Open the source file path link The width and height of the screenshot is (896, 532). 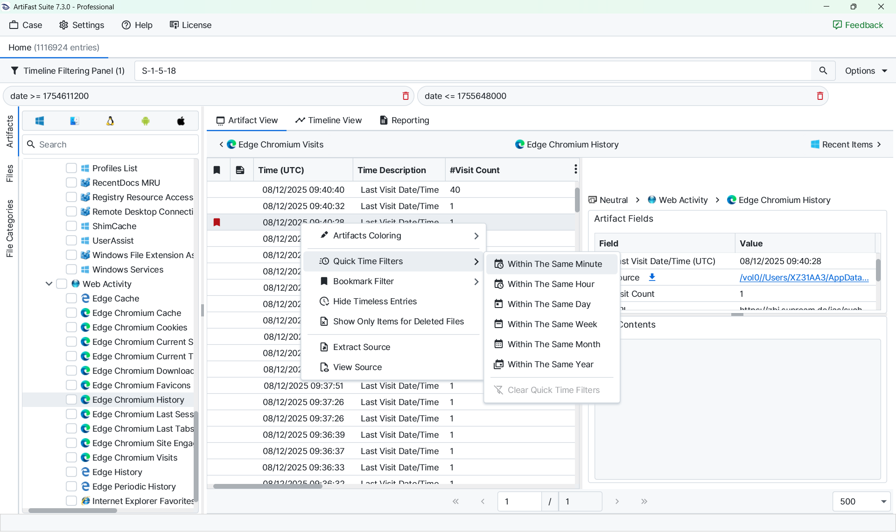[x=804, y=278]
